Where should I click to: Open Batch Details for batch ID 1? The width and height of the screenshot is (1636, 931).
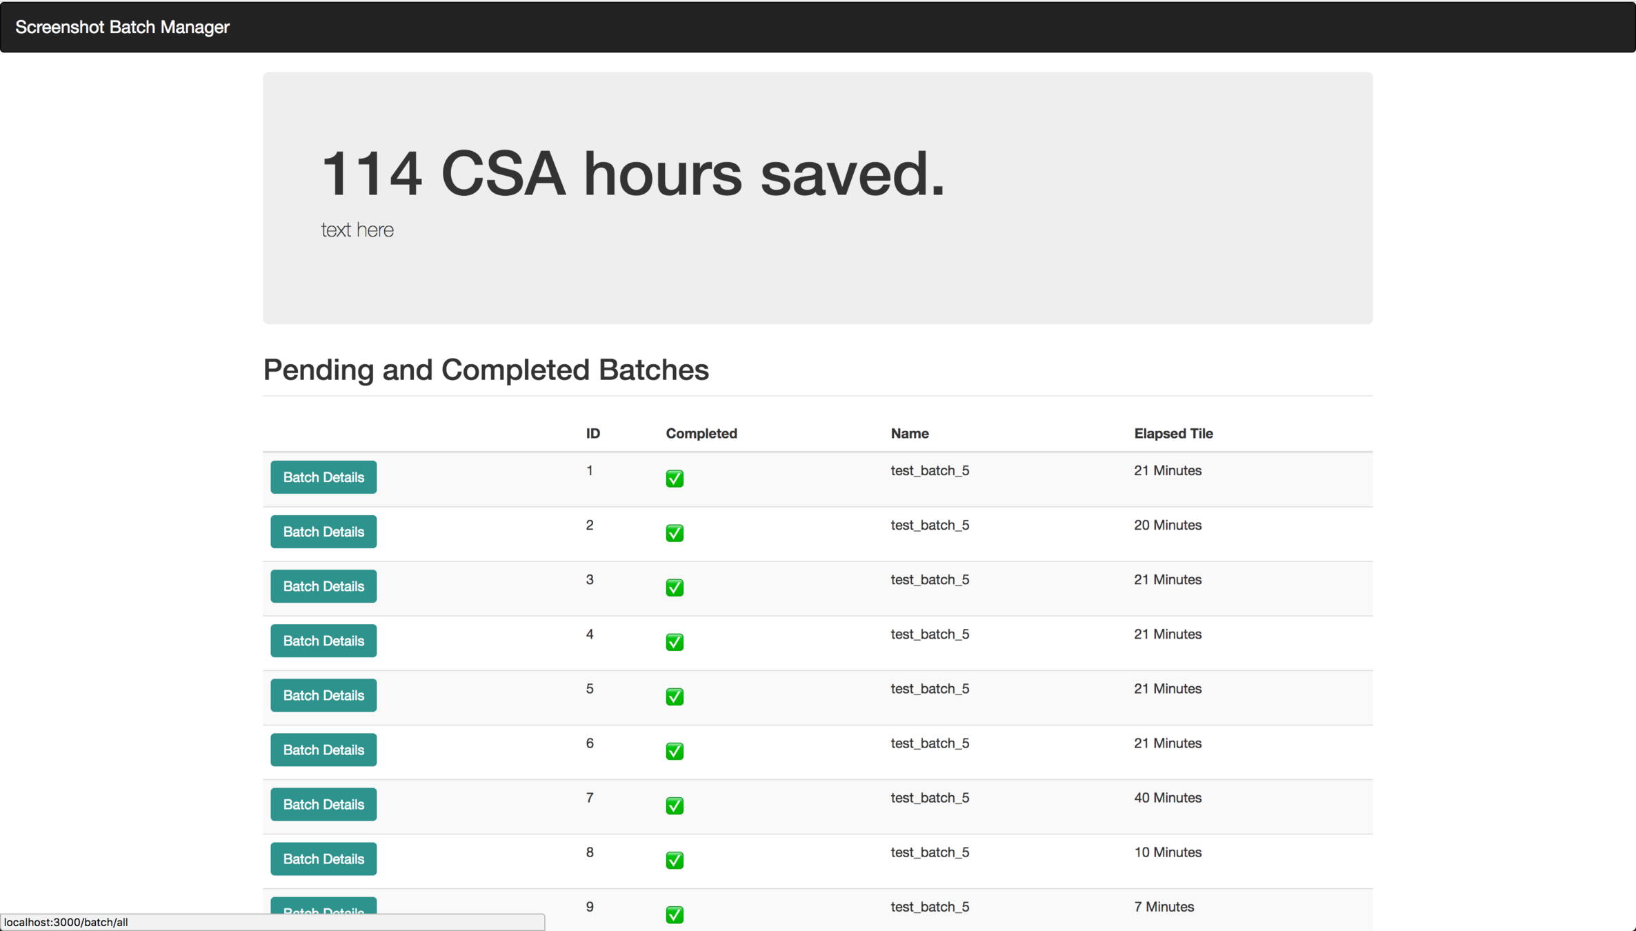[x=323, y=477]
